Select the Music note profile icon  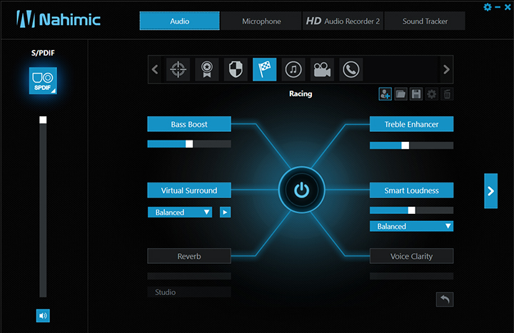coord(293,69)
